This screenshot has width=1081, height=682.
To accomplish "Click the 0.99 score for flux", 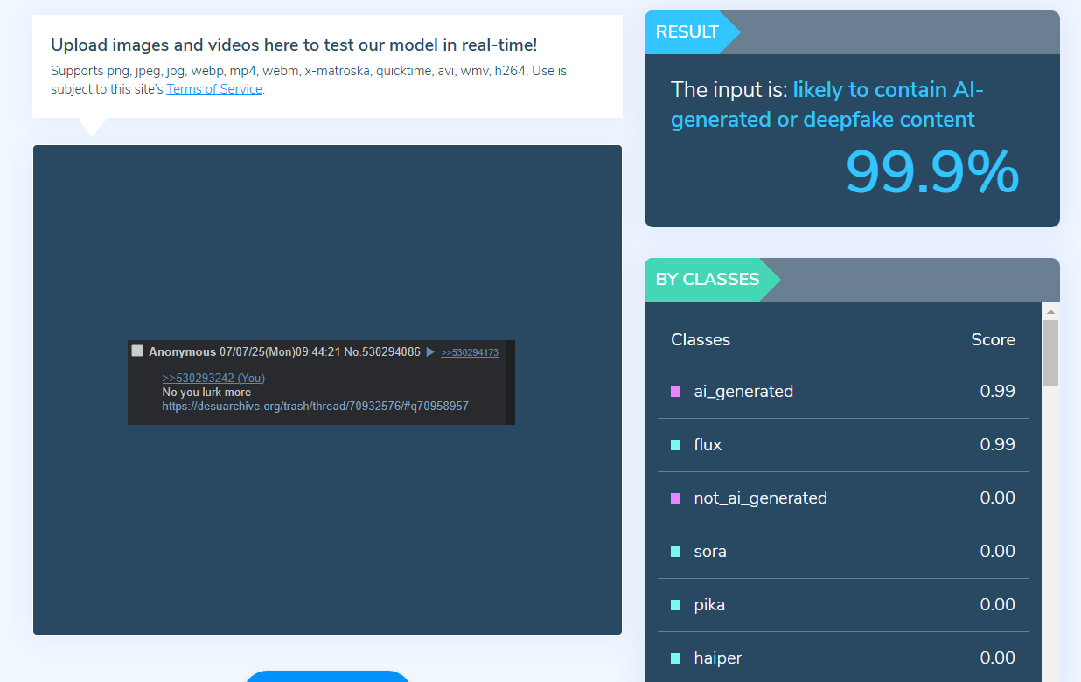I will [997, 445].
